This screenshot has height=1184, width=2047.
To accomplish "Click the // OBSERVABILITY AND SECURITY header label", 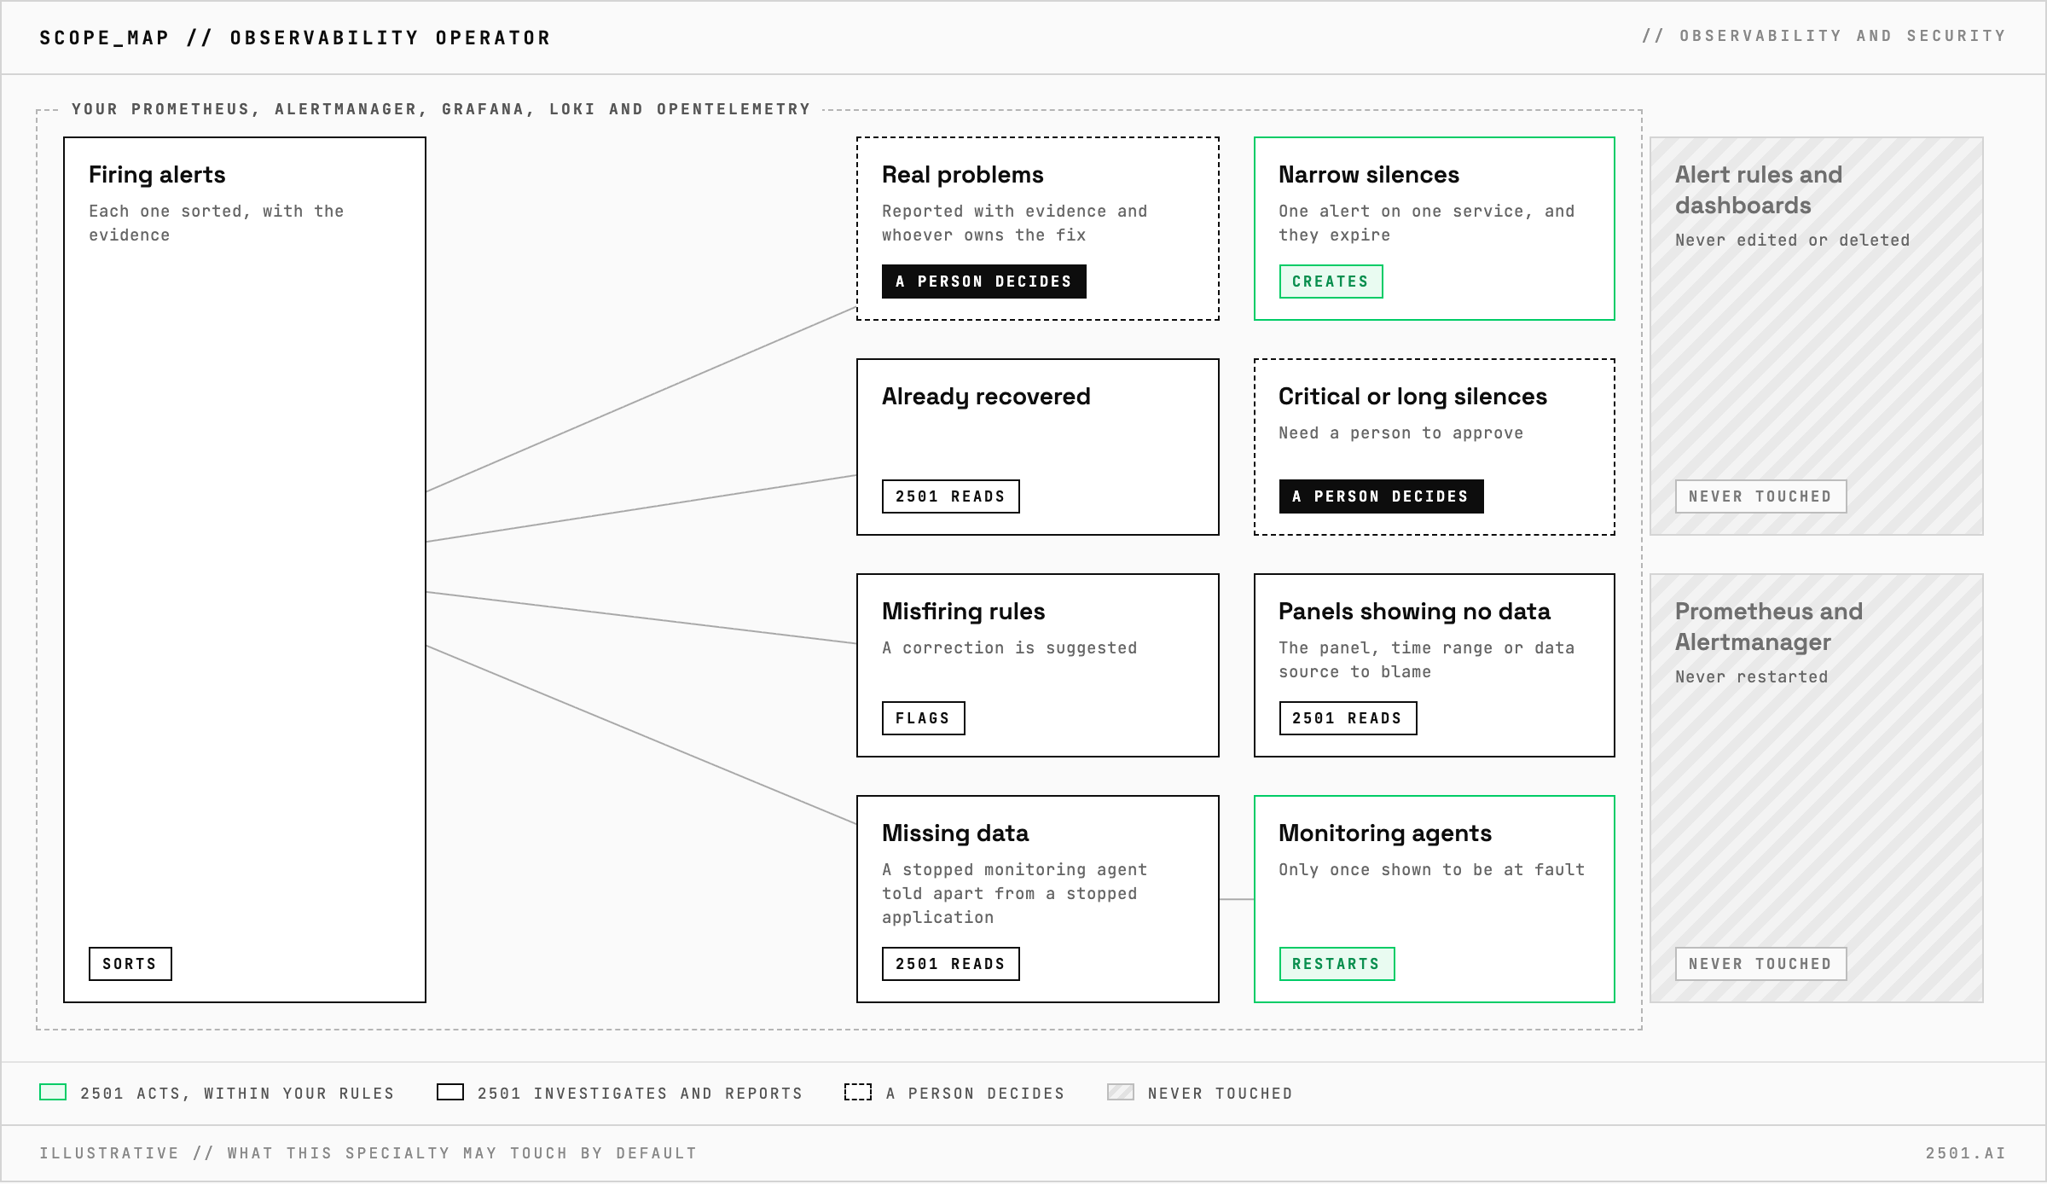I will 1824,36.
